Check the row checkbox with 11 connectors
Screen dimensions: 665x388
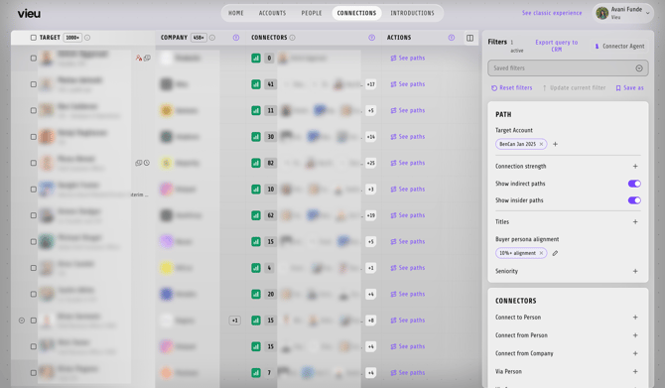tap(34, 111)
